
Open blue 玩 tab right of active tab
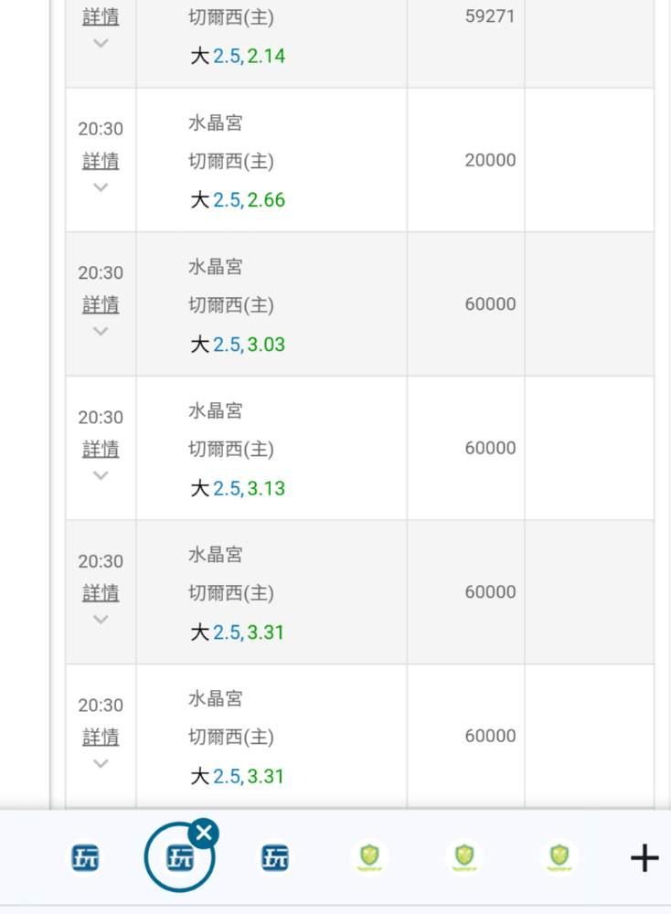point(275,858)
